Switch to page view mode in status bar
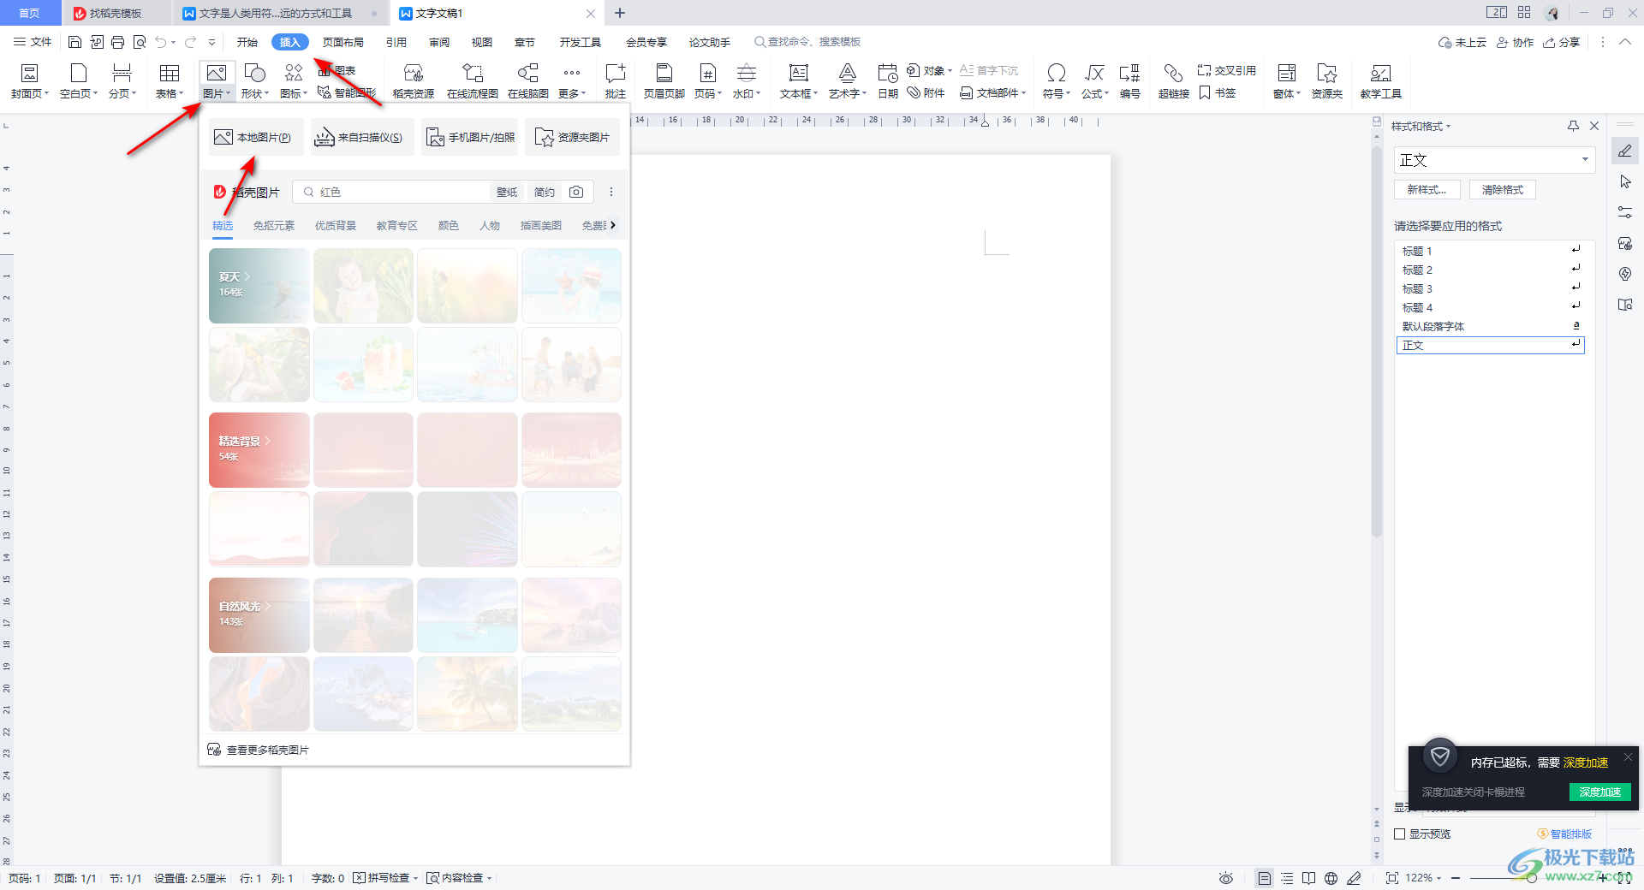Viewport: 1644px width, 890px height. [1265, 878]
